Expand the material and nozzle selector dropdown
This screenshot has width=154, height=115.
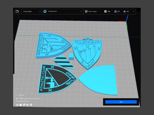pyautogui.click(x=63, y=11)
